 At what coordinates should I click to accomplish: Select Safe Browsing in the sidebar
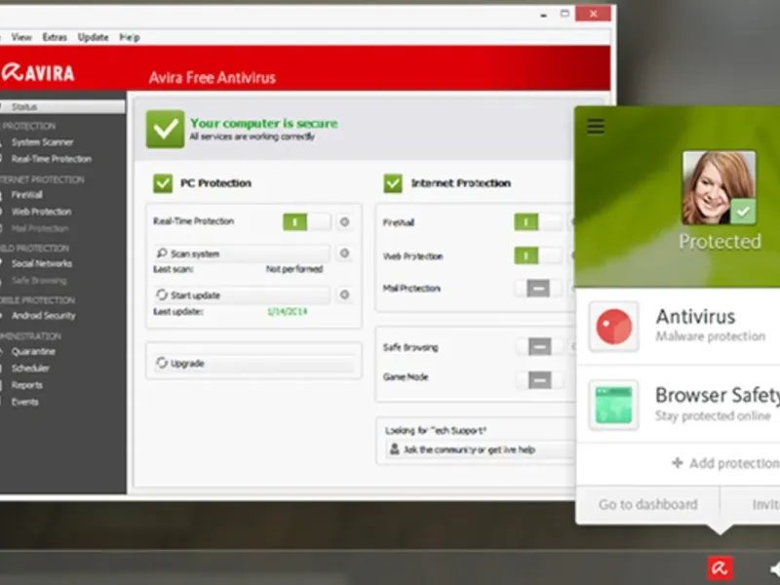click(x=39, y=281)
